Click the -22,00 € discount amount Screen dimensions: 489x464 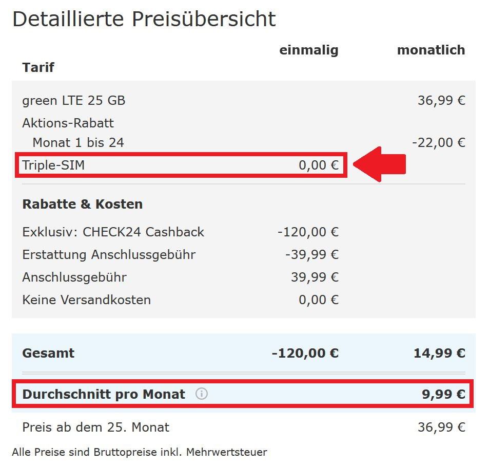438,142
